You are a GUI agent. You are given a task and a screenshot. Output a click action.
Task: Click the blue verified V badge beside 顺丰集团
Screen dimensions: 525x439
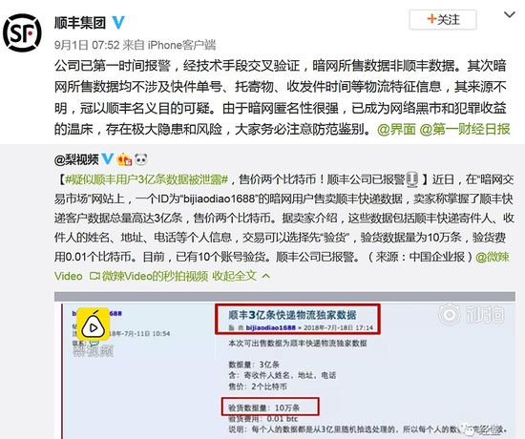117,22
